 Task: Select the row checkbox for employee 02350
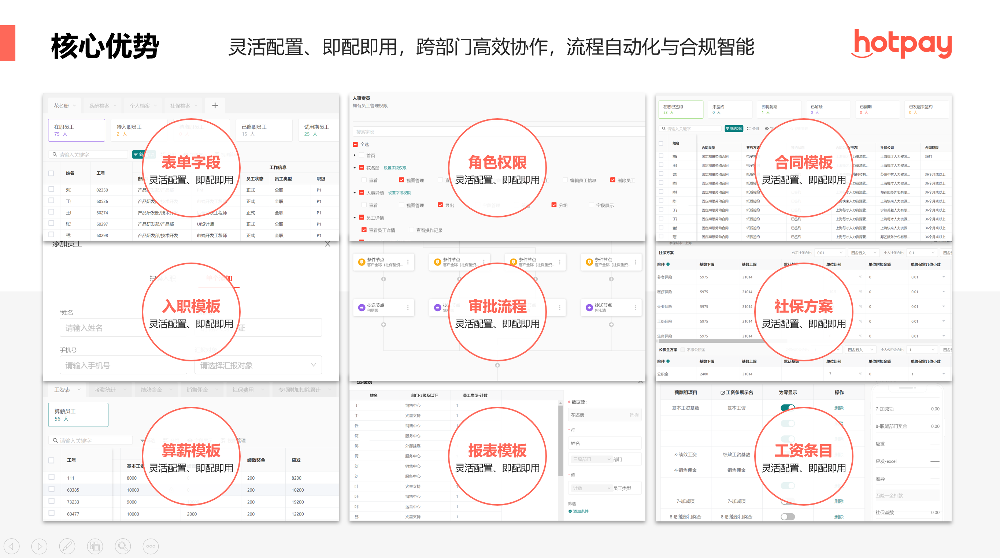pyautogui.click(x=51, y=189)
